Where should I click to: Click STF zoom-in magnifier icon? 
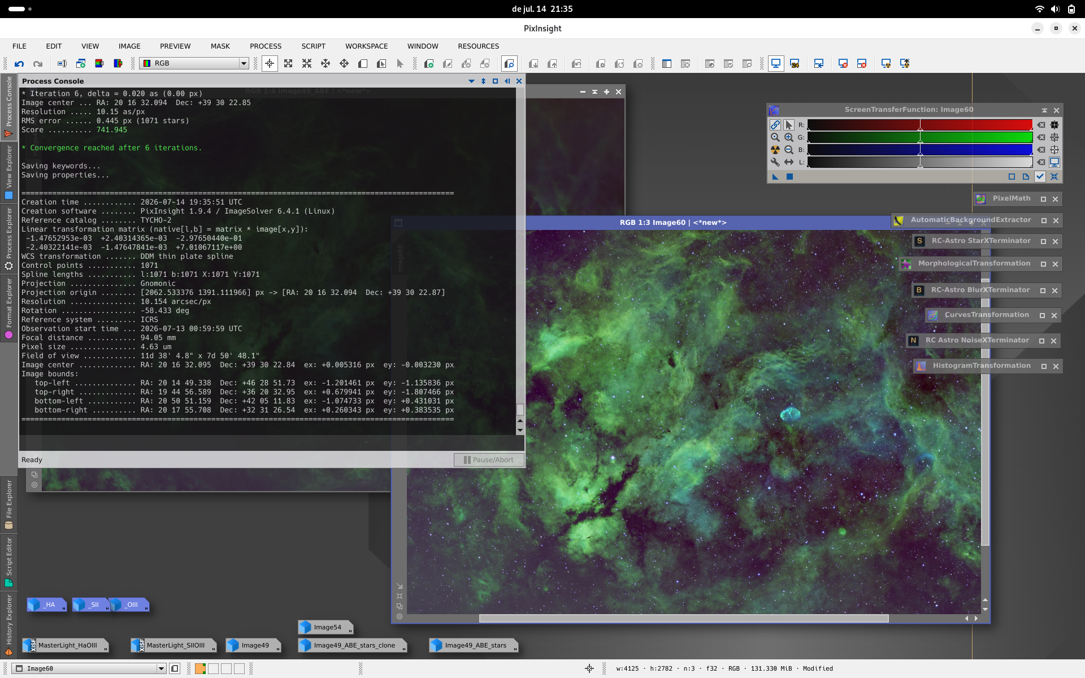click(788, 137)
